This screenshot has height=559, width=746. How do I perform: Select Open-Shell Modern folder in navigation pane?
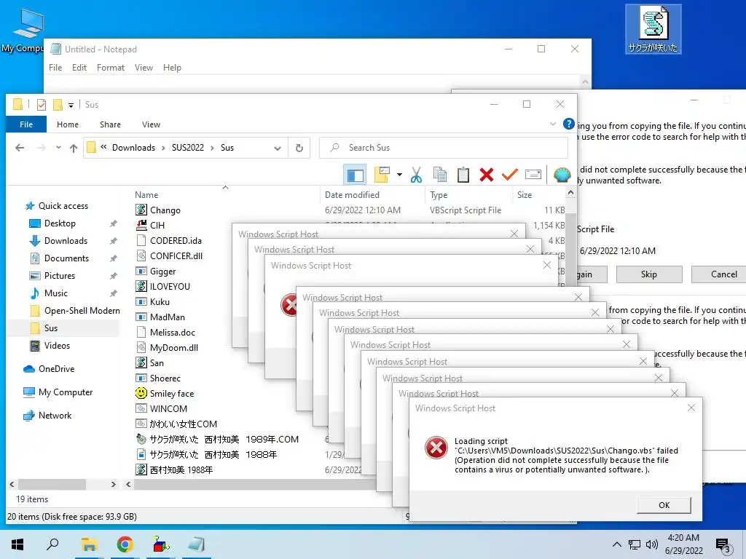(82, 311)
